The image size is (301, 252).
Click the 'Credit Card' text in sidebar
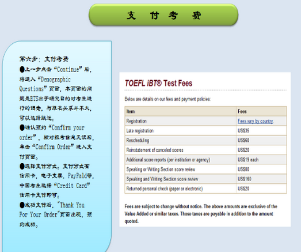tap(71, 186)
